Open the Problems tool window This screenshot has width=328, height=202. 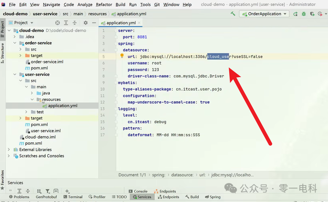(19, 197)
